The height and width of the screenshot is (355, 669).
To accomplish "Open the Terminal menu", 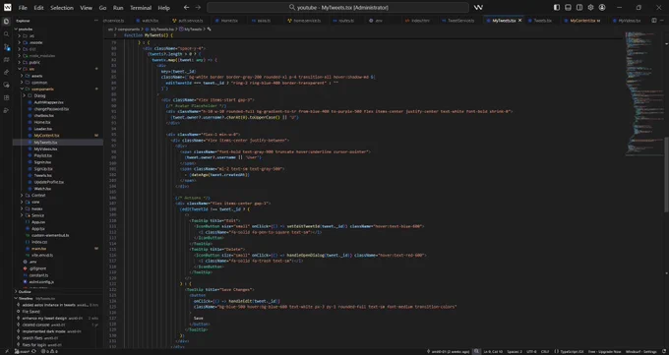I will pyautogui.click(x=141, y=7).
